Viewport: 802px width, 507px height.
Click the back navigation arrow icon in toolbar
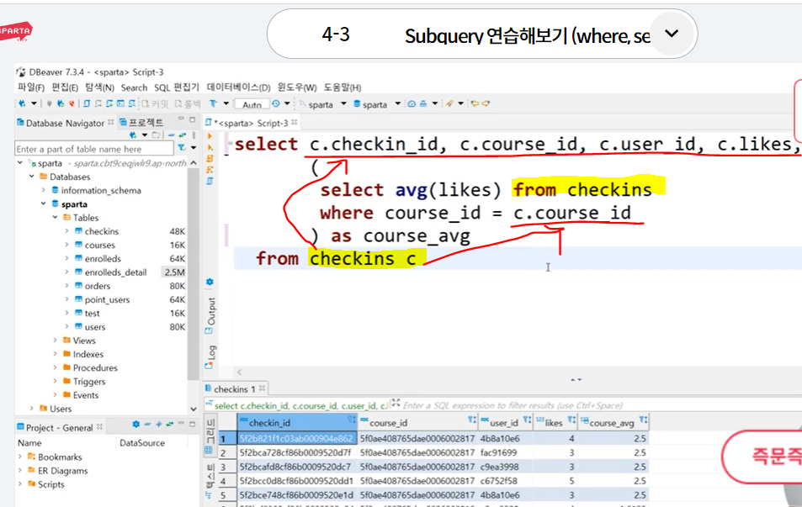point(475,103)
